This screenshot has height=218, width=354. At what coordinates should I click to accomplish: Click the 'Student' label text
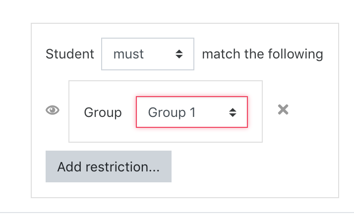(x=70, y=54)
